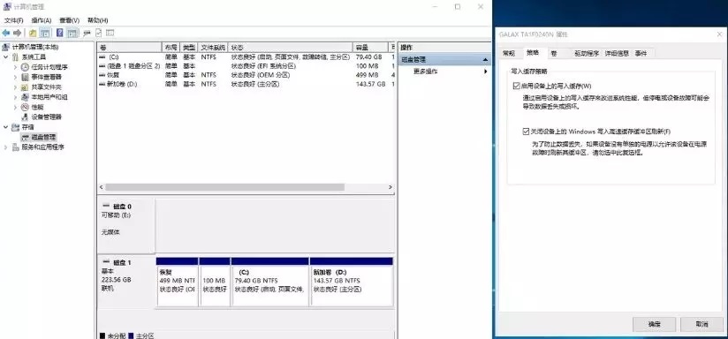Sort by the 卷 column header

click(129, 48)
